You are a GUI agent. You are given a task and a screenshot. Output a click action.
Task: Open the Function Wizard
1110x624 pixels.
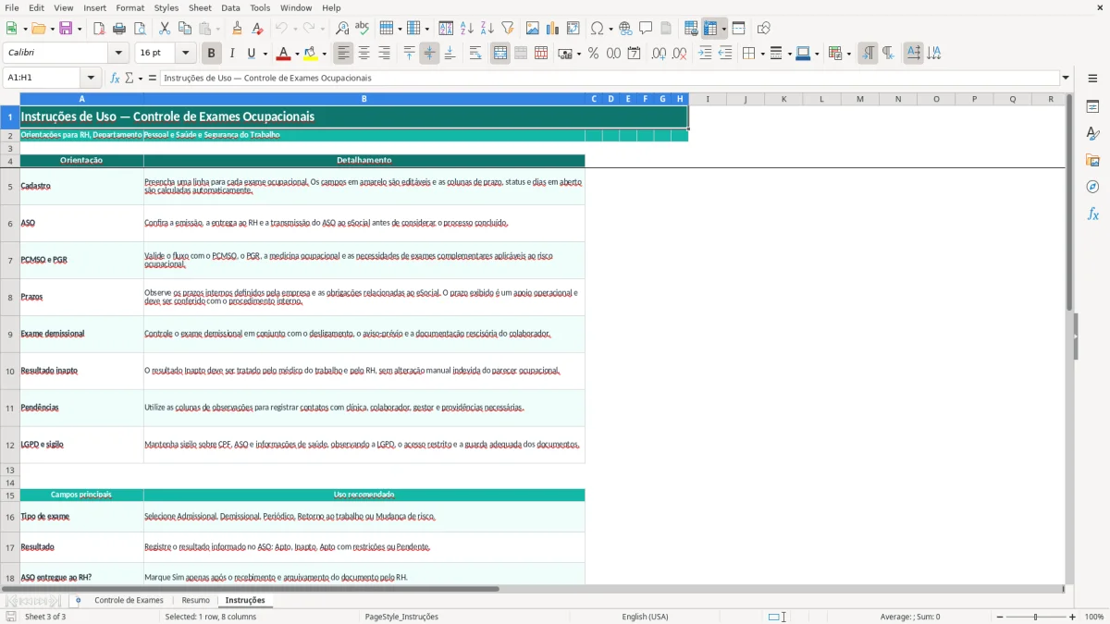point(116,78)
